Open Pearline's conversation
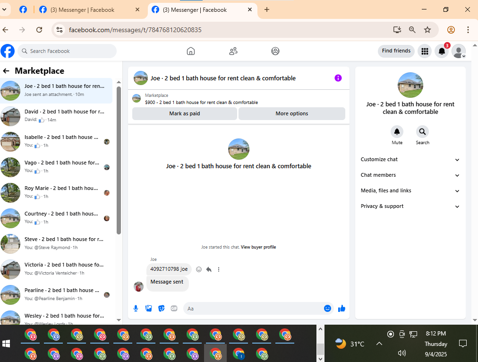Image resolution: width=478 pixels, height=362 pixels. tap(56, 294)
